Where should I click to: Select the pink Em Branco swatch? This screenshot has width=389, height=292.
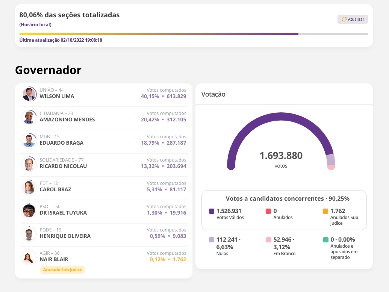coord(268,240)
